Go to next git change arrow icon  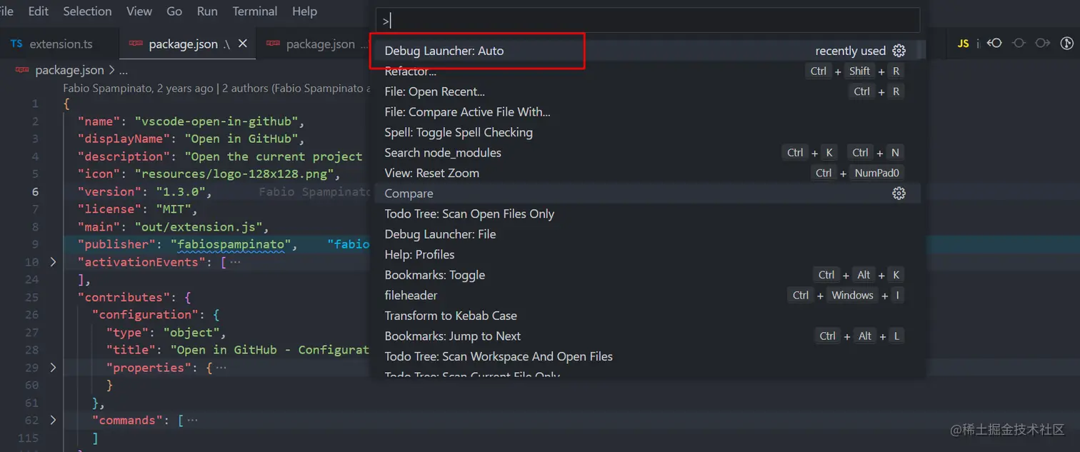1043,44
